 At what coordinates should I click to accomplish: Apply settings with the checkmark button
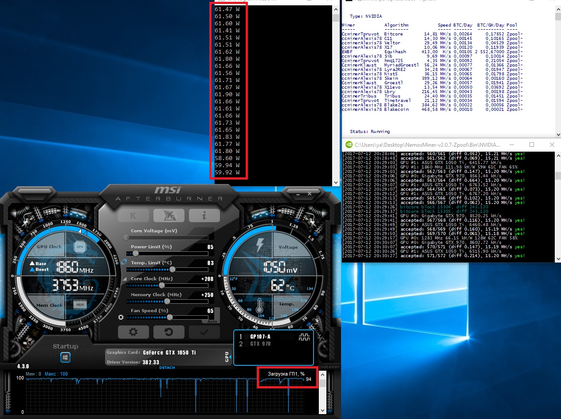click(x=204, y=332)
